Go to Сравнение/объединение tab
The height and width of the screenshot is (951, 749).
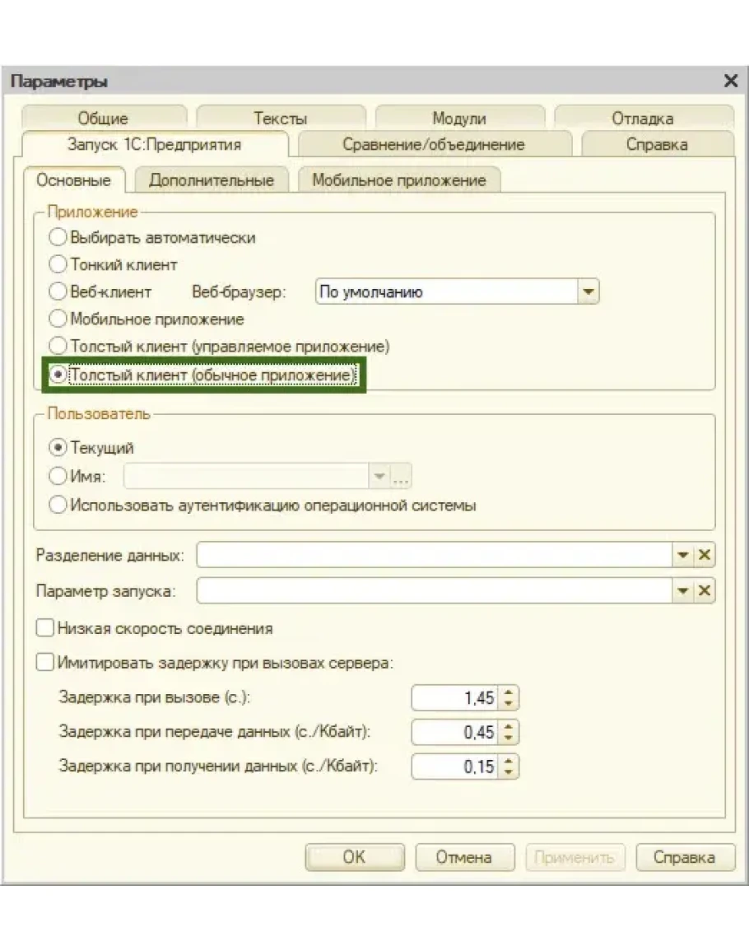(433, 144)
